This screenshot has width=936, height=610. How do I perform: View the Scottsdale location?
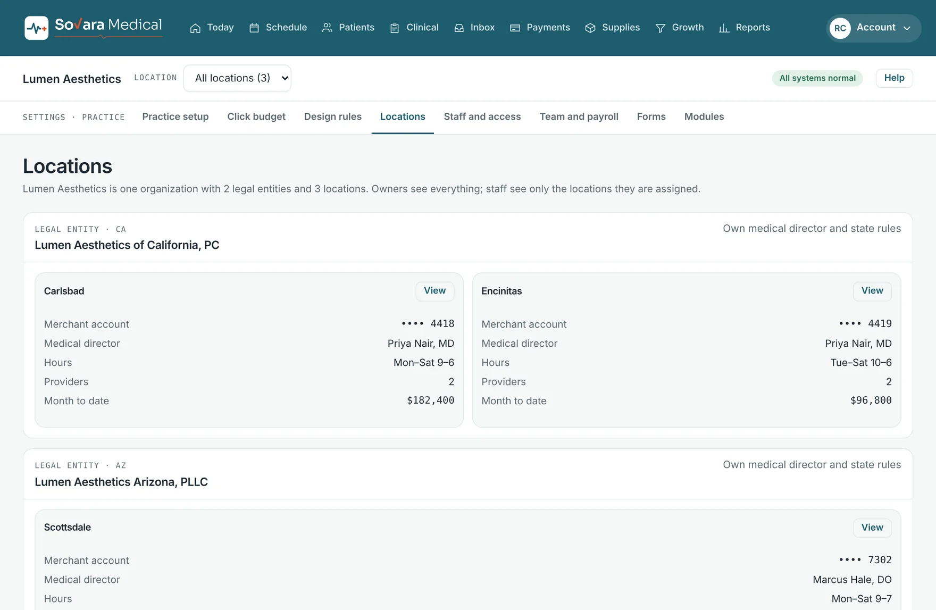coord(872,528)
